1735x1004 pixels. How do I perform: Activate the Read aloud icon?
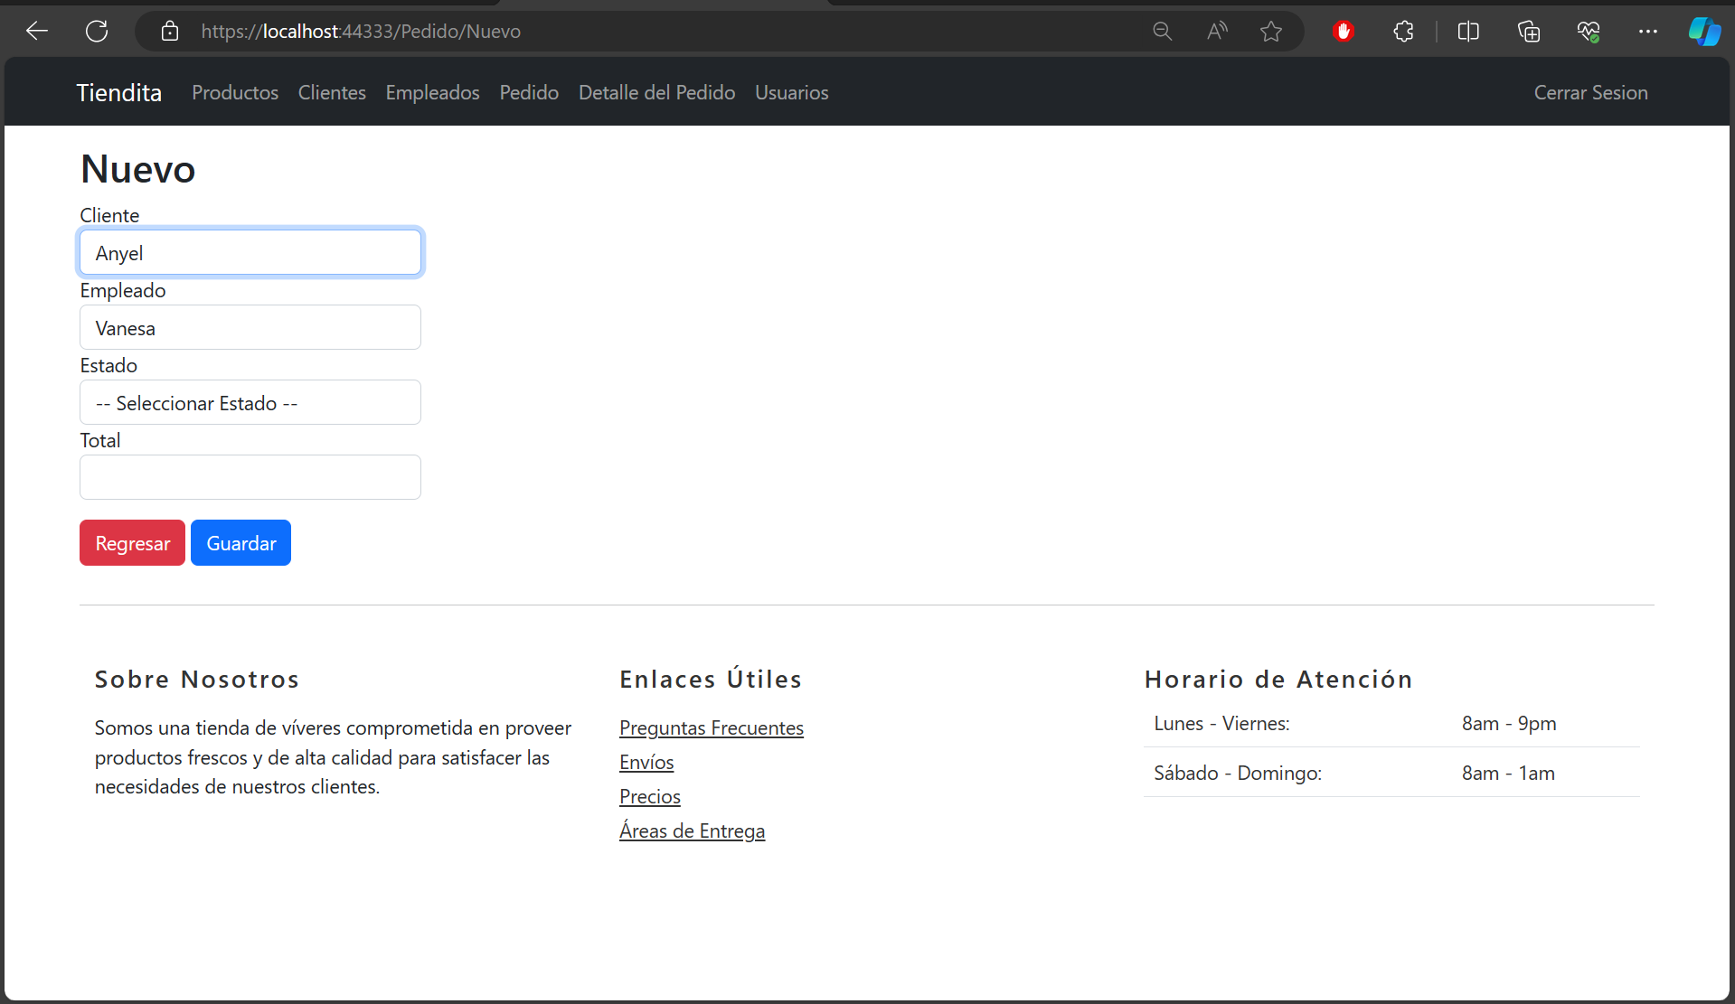tap(1217, 32)
